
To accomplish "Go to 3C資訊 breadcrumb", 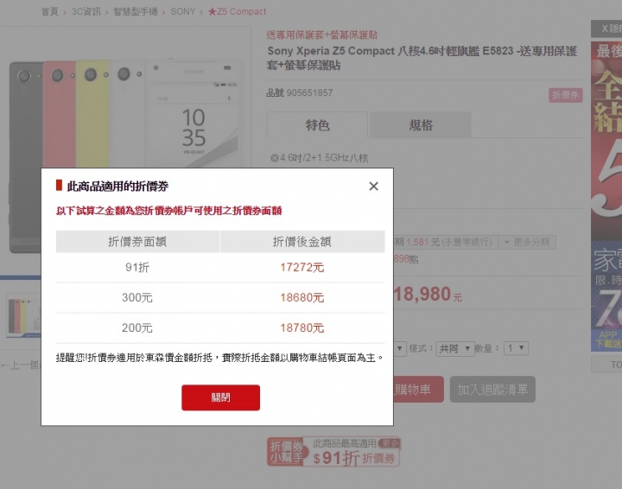I will [x=86, y=12].
